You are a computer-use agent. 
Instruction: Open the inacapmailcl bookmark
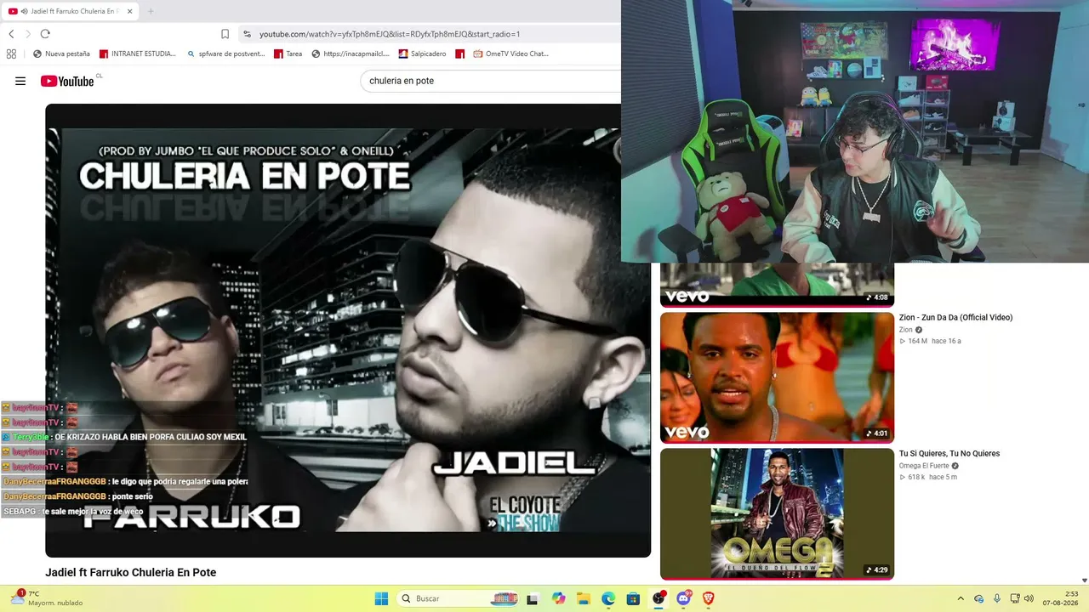click(351, 54)
